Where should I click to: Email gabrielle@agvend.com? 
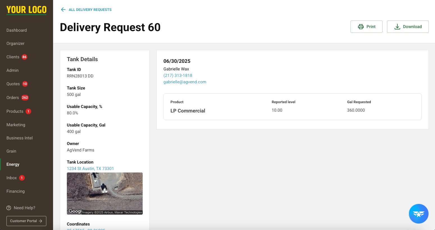(185, 82)
